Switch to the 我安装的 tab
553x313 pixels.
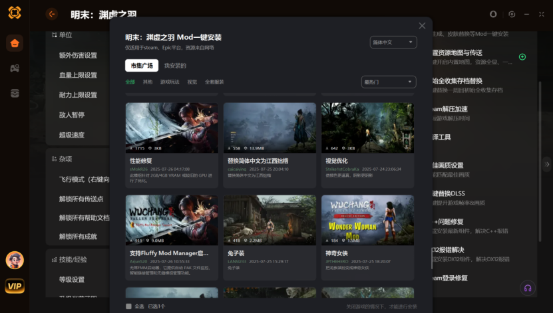(x=175, y=66)
